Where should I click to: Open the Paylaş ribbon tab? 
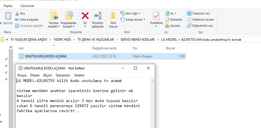pyautogui.click(x=8, y=6)
